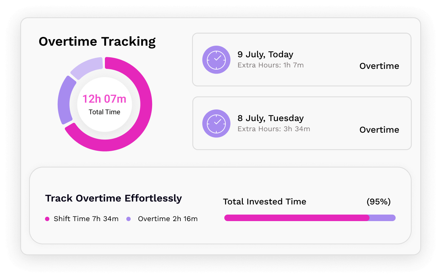Click the Overtime Tracking heading
441x278 pixels.
point(97,42)
